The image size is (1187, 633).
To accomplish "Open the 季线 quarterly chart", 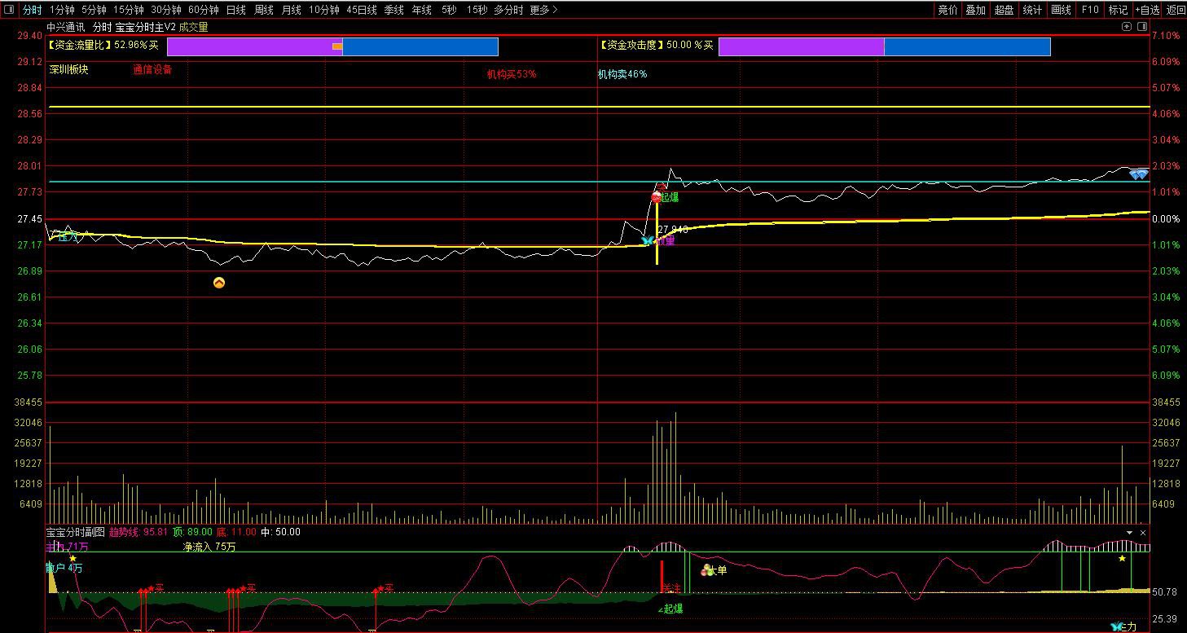I will tap(394, 10).
